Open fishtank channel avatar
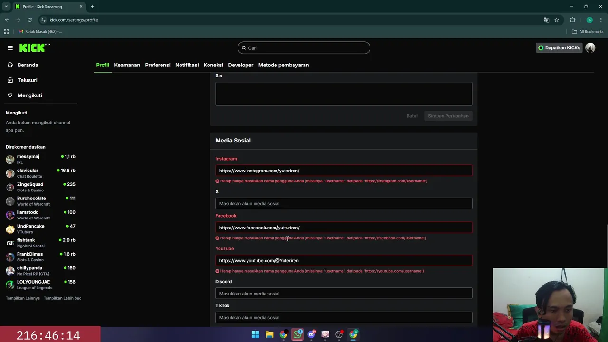Viewport: 608px width, 342px height. point(10,243)
